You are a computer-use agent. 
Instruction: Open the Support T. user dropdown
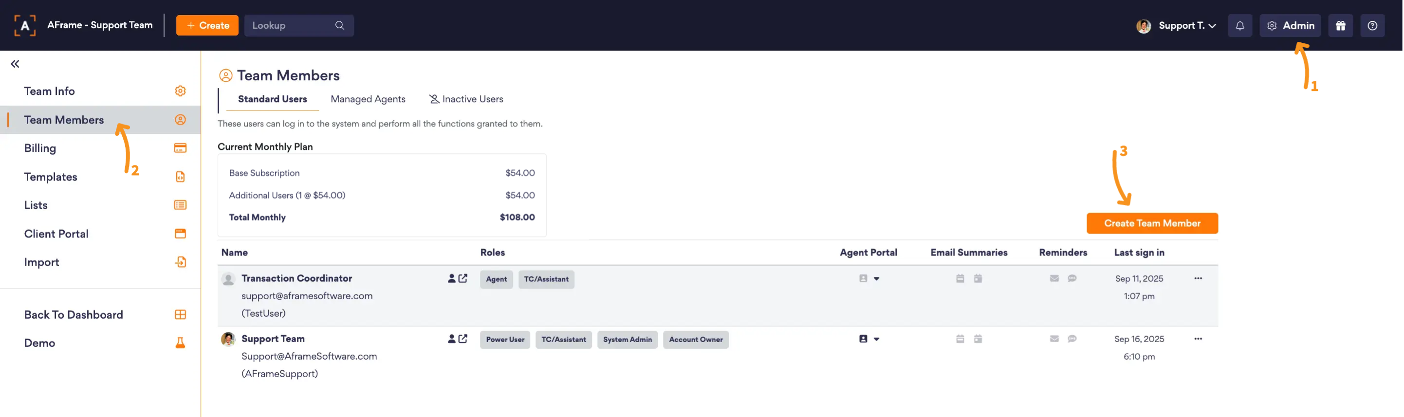pos(1176,26)
